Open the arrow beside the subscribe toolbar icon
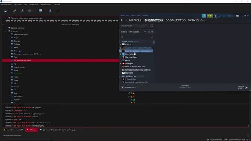Screen dimensions: 251x141 click(x=33, y=11)
